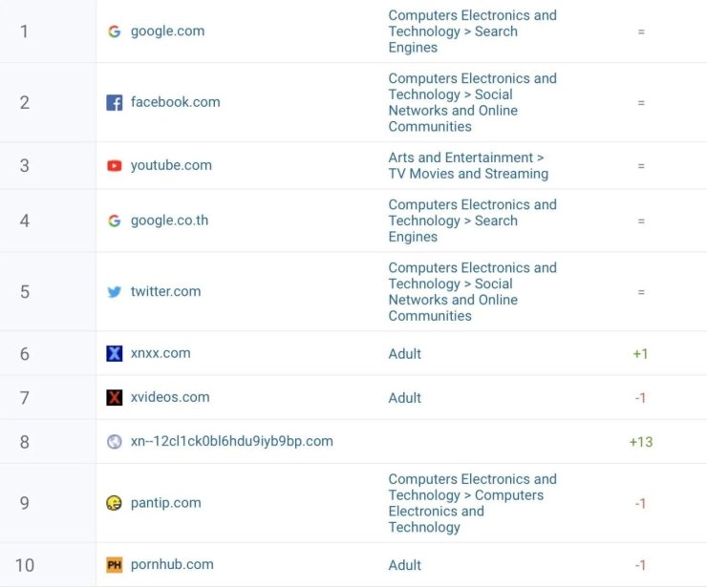Click the +13 rank change value
Screen dimensions: 707x587
(641, 442)
